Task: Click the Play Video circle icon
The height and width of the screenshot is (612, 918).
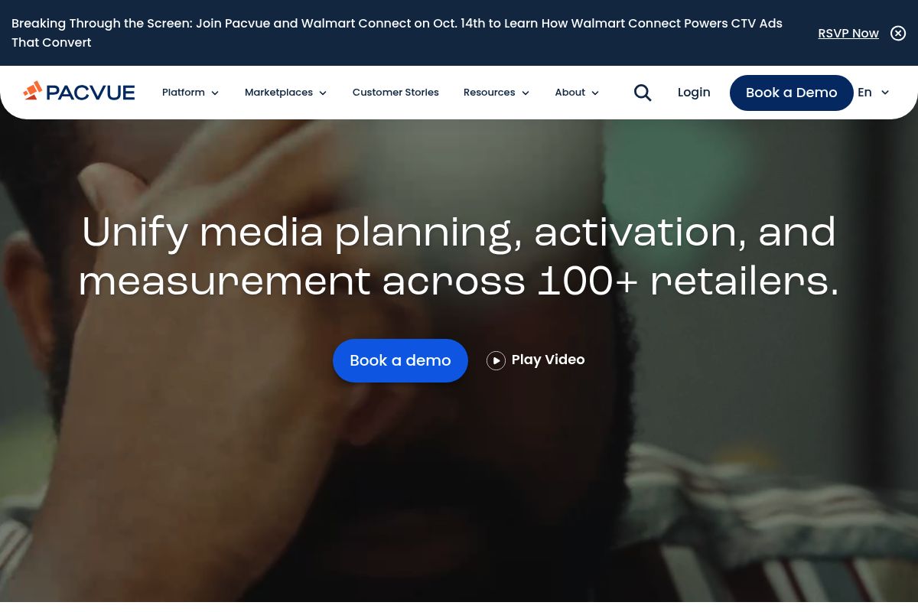Action: (x=496, y=360)
